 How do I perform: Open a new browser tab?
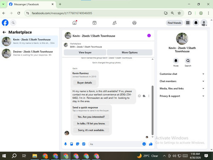(60, 4)
